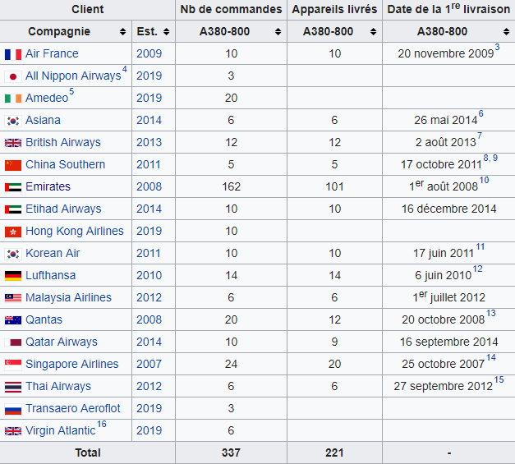This screenshot has height=464, width=515.
Task: Click the French flag icon
Action: (13, 54)
